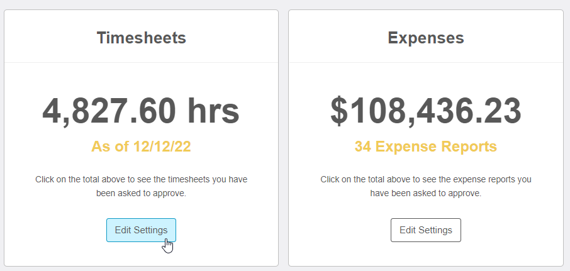The image size is (570, 271).
Task: Select the '34 Expense Reports' label
Action: 426,147
